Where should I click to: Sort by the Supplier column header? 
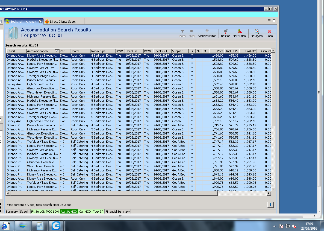180,51
